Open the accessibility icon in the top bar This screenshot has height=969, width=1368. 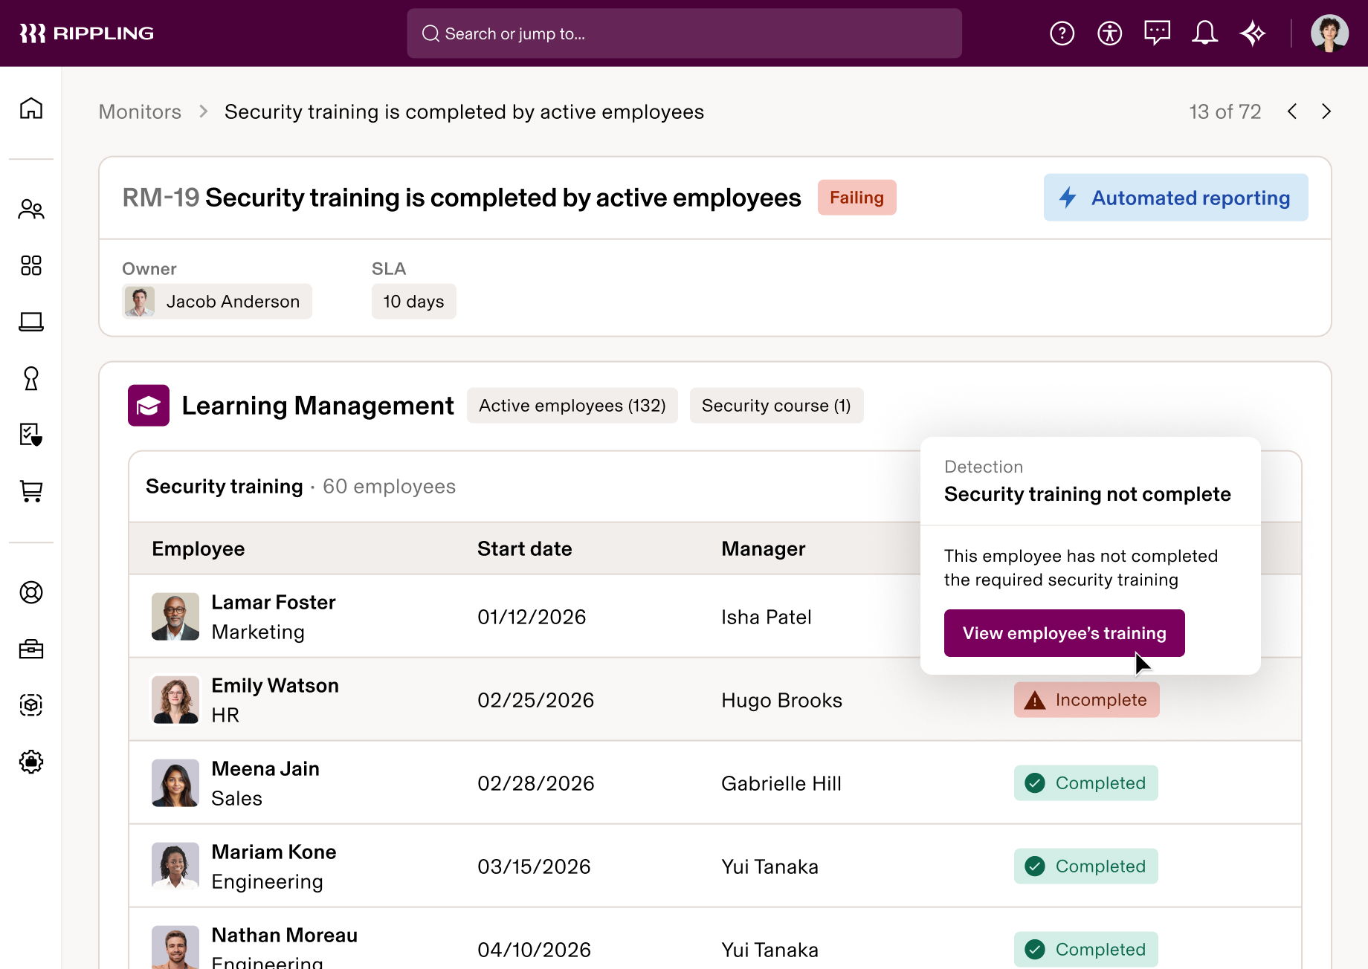[x=1109, y=33]
